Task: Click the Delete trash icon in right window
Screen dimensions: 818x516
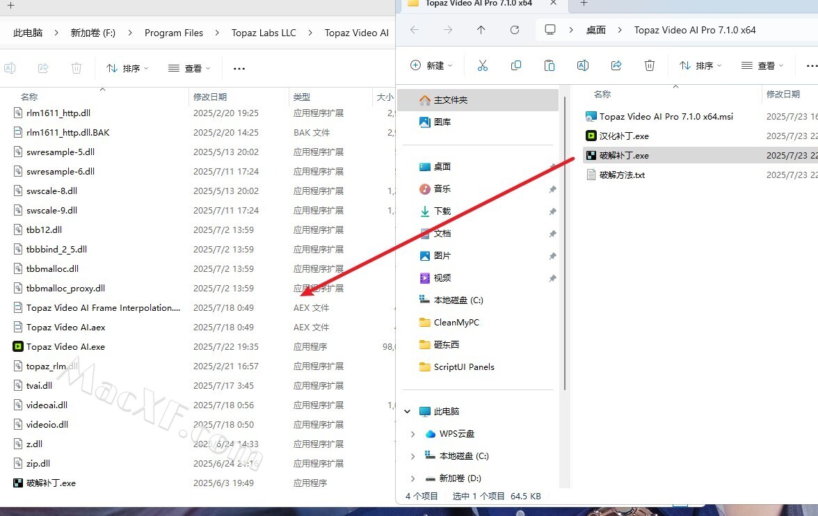Action: click(650, 65)
